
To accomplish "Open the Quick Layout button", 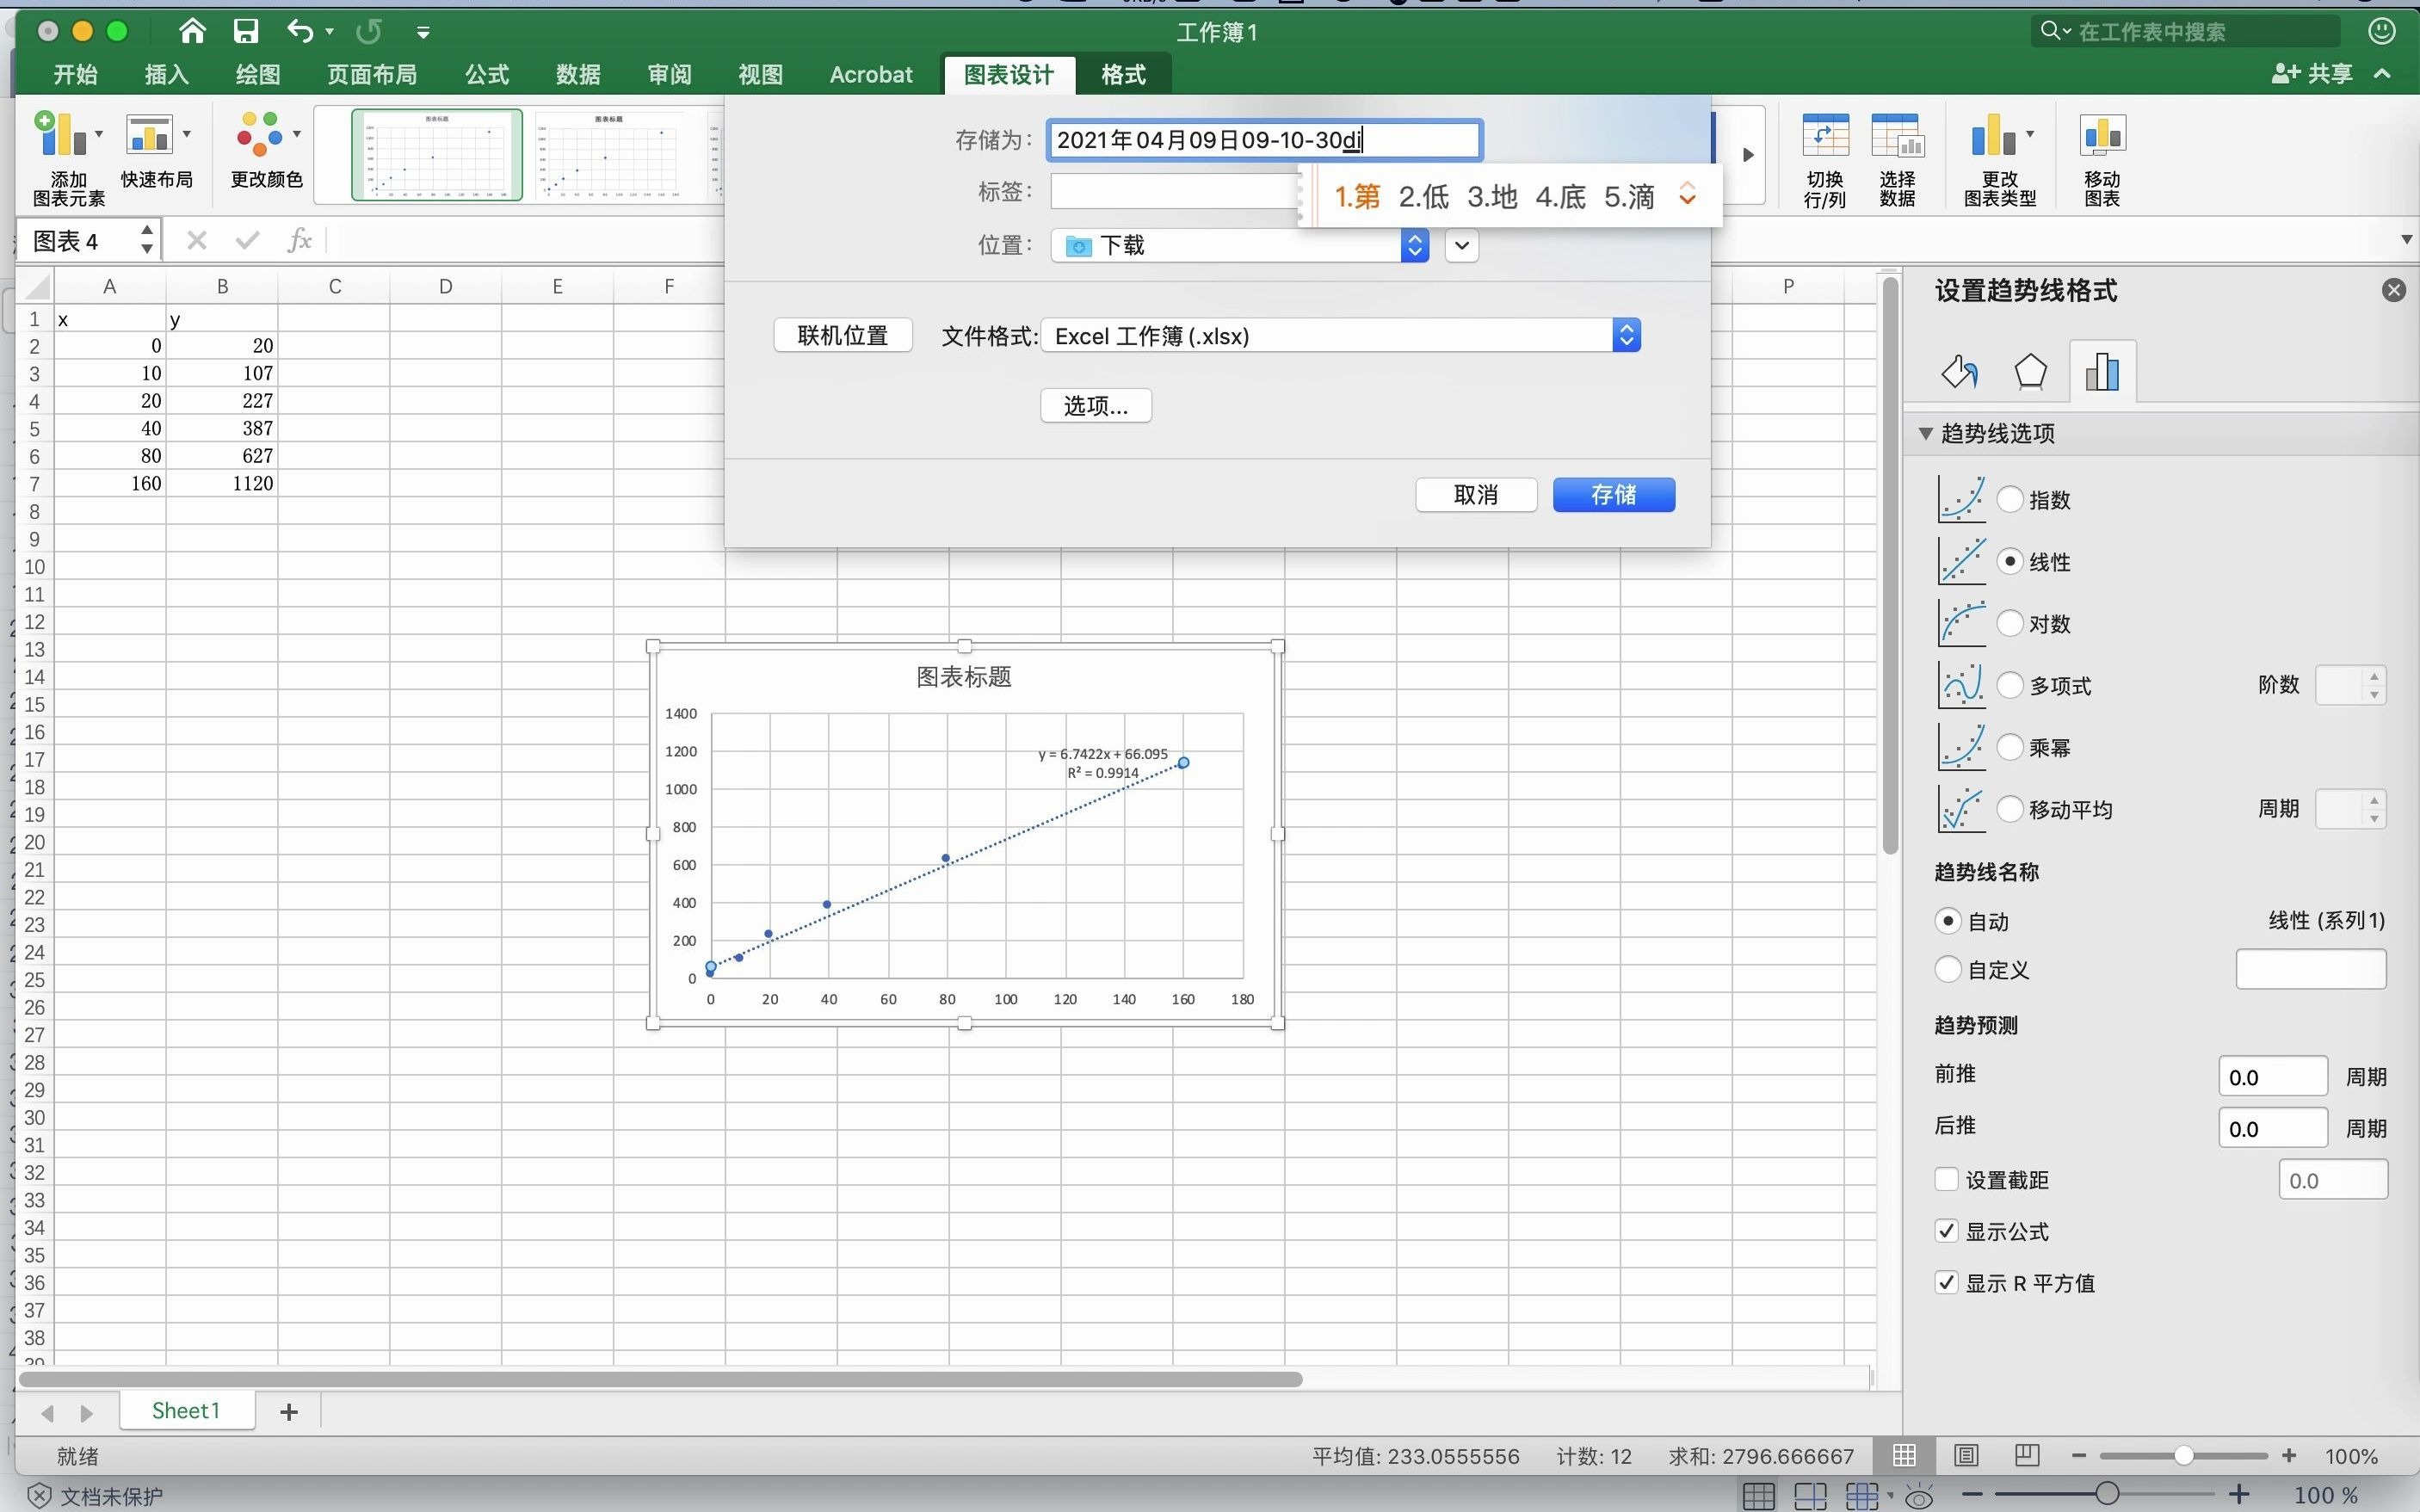I will (157, 150).
